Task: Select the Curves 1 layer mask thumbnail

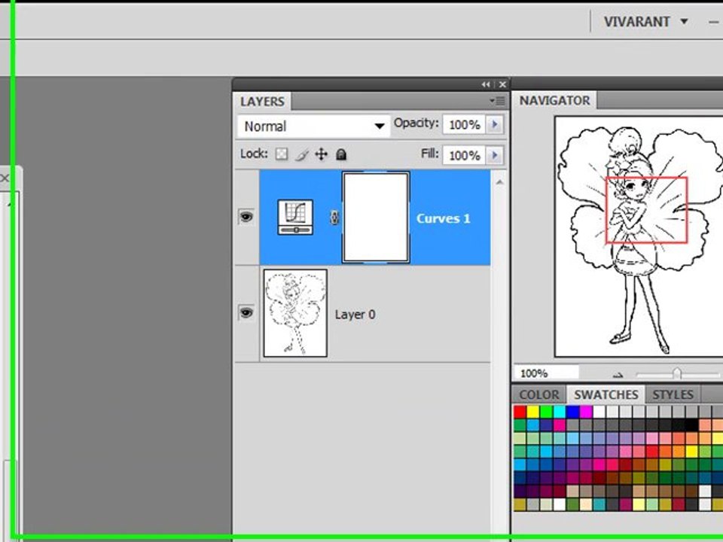Action: click(376, 218)
